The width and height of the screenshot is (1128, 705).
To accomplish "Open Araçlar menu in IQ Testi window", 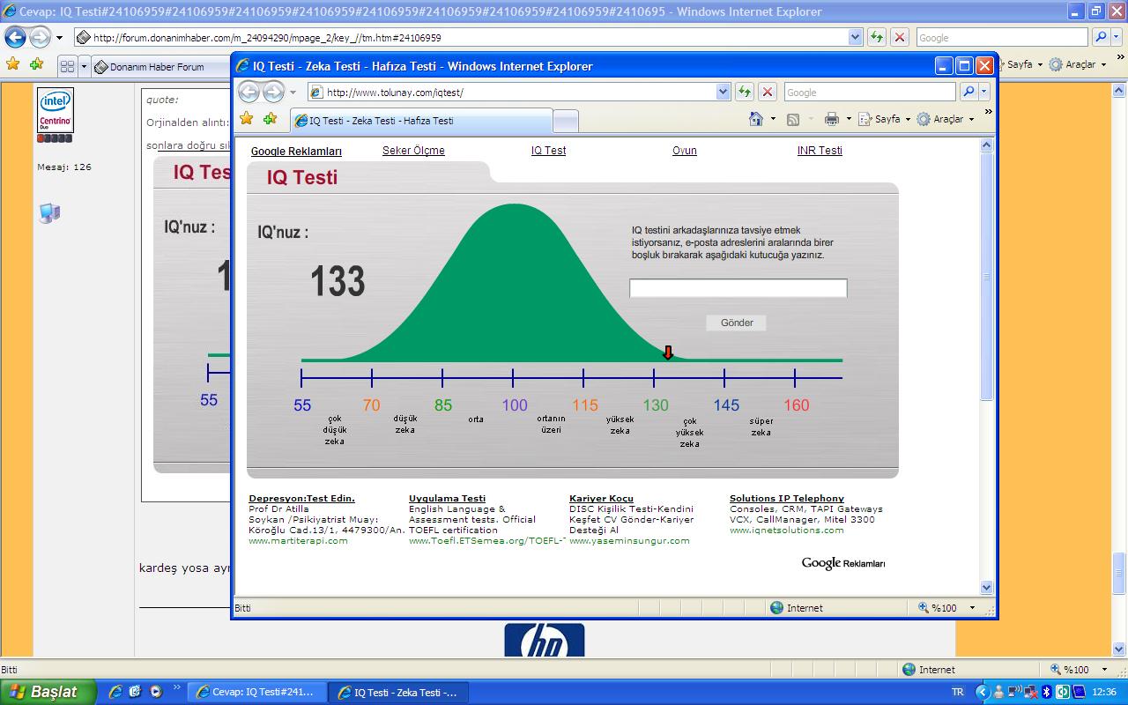I will click(x=946, y=119).
